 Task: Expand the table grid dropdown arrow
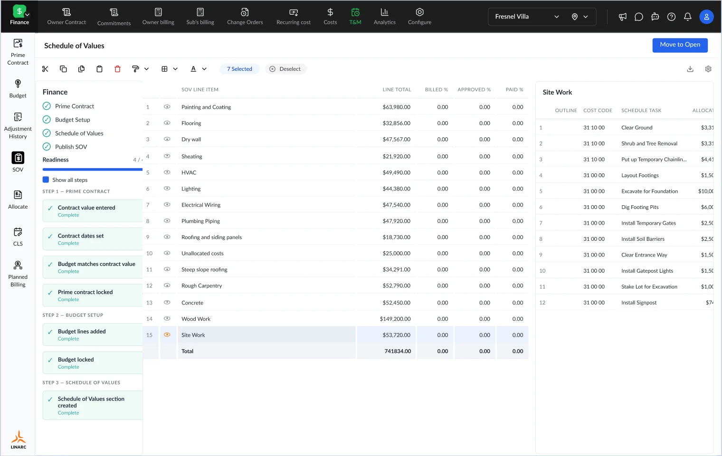tap(175, 69)
